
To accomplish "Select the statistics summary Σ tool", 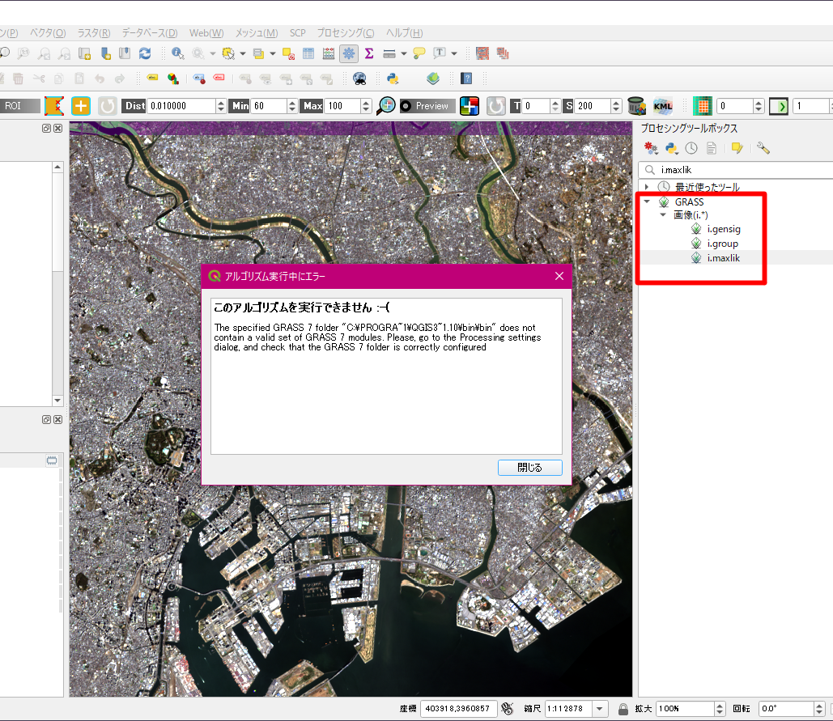I will pos(368,55).
